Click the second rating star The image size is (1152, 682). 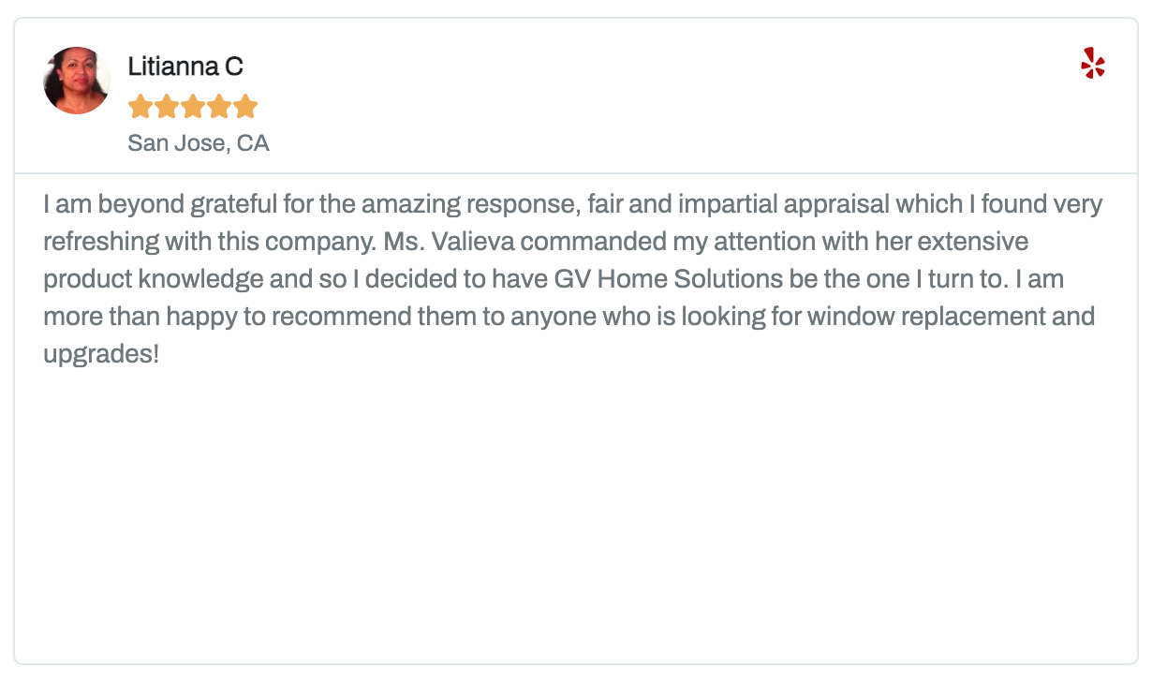tap(167, 107)
